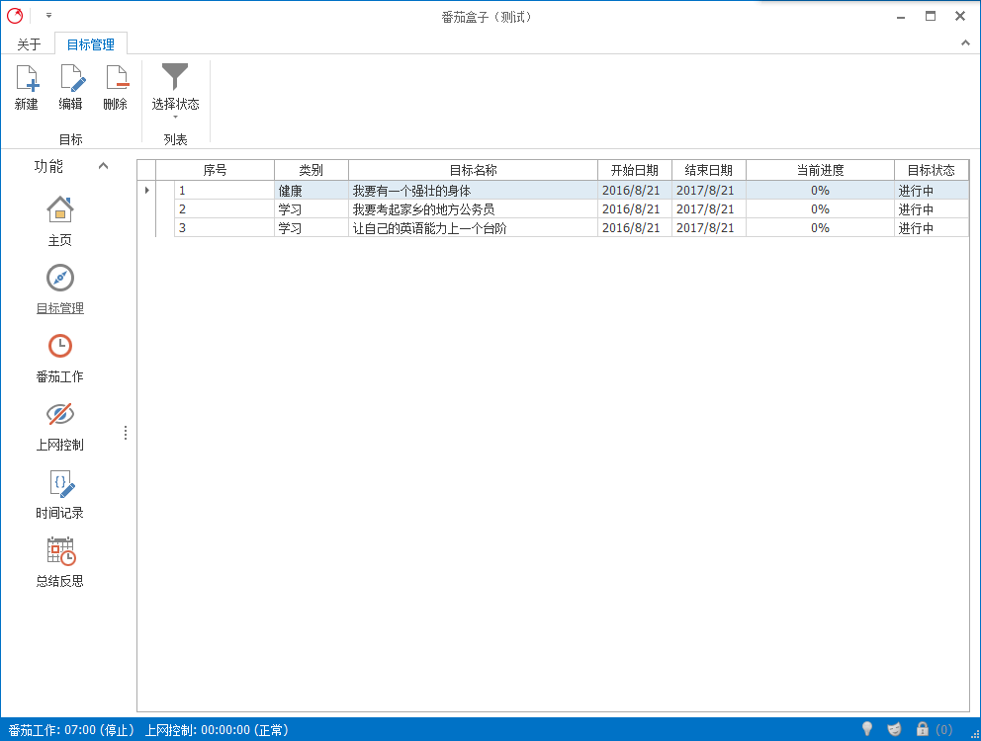Open 目标管理 compass icon in sidebar
Viewport: 981px width, 741px height.
tap(60, 278)
